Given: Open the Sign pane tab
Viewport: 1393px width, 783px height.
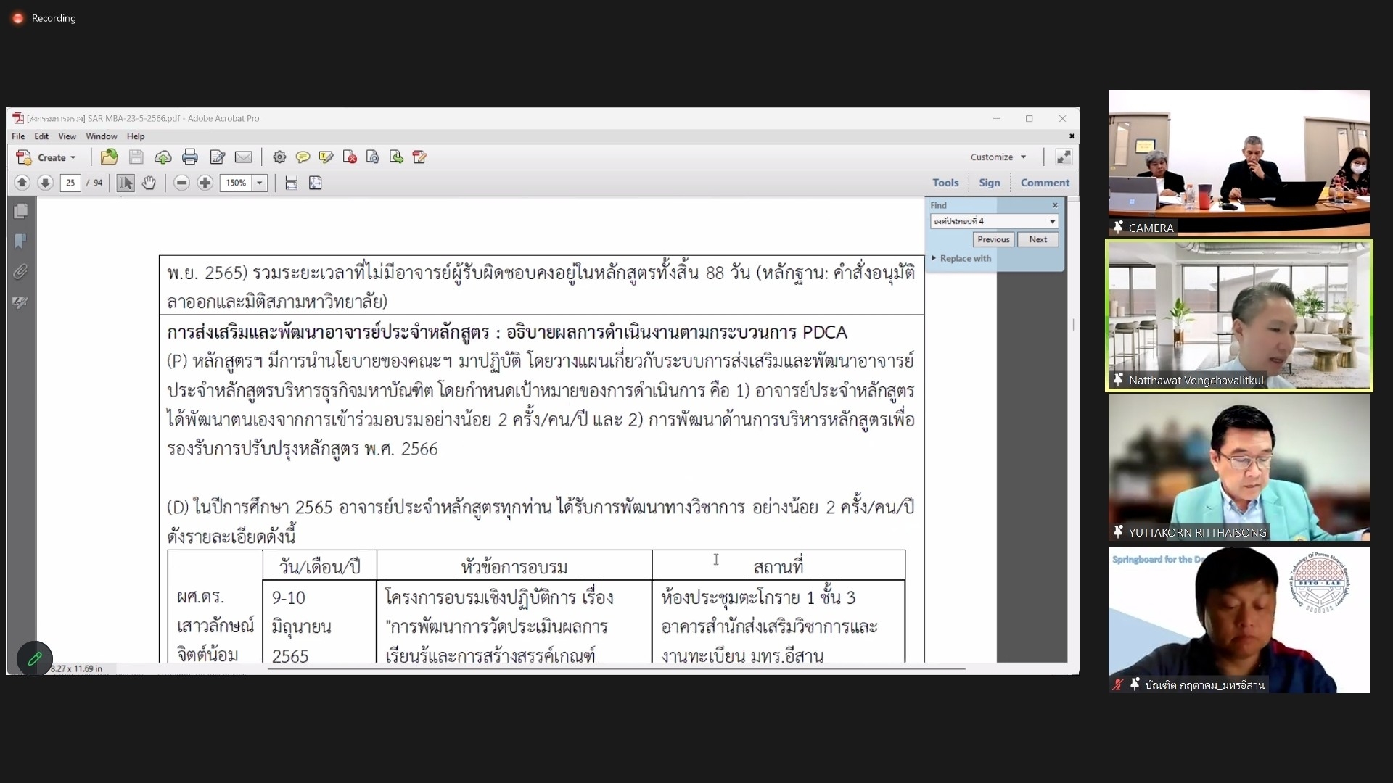Looking at the screenshot, I should tap(989, 183).
